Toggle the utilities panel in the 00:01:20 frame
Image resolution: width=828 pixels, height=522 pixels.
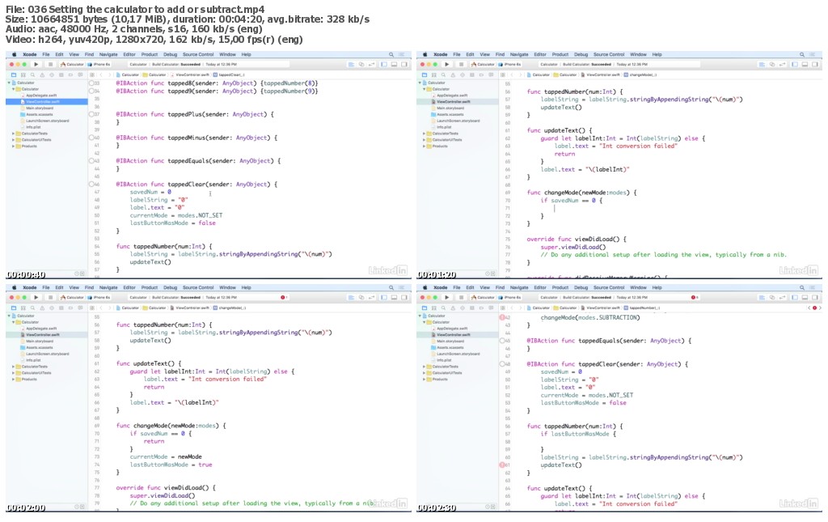[x=815, y=65]
